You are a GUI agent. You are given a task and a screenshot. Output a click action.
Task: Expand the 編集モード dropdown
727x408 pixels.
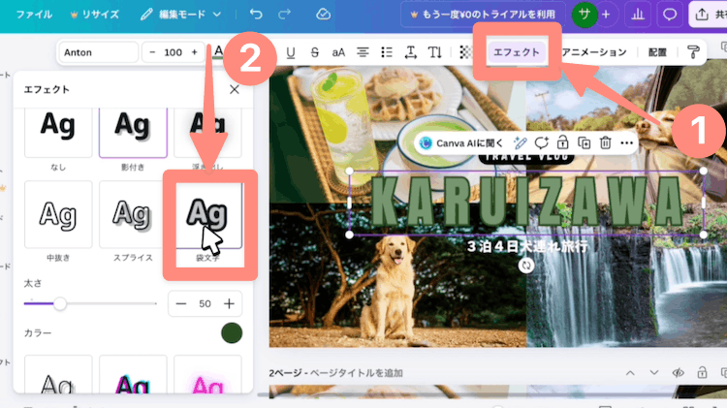coord(181,15)
